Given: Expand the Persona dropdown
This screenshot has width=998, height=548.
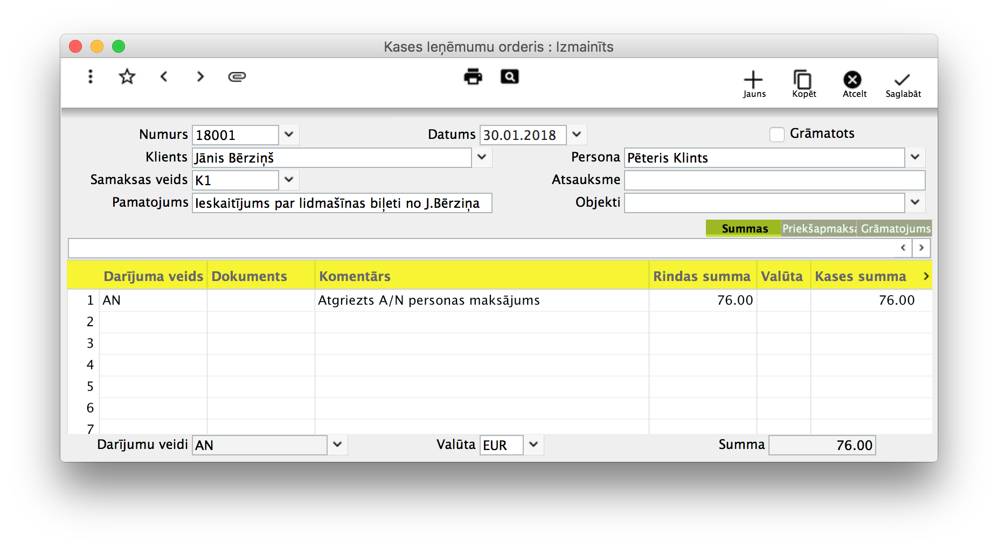Looking at the screenshot, I should point(915,157).
